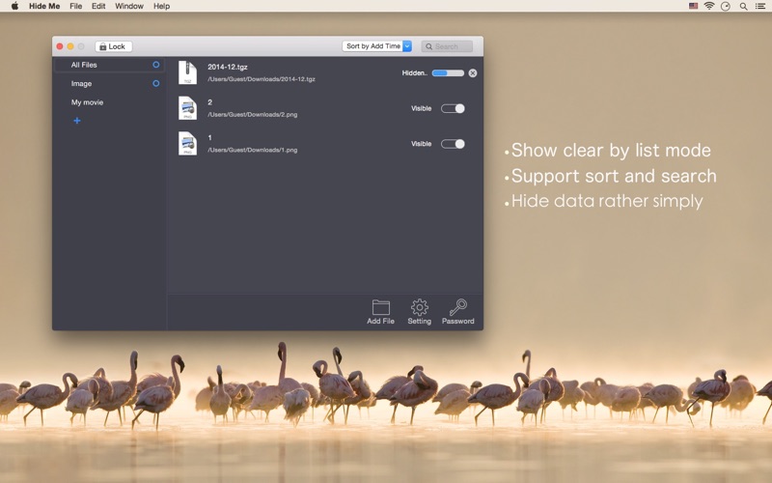Open the Setting gear icon
Viewport: 772px width, 483px height.
(419, 307)
